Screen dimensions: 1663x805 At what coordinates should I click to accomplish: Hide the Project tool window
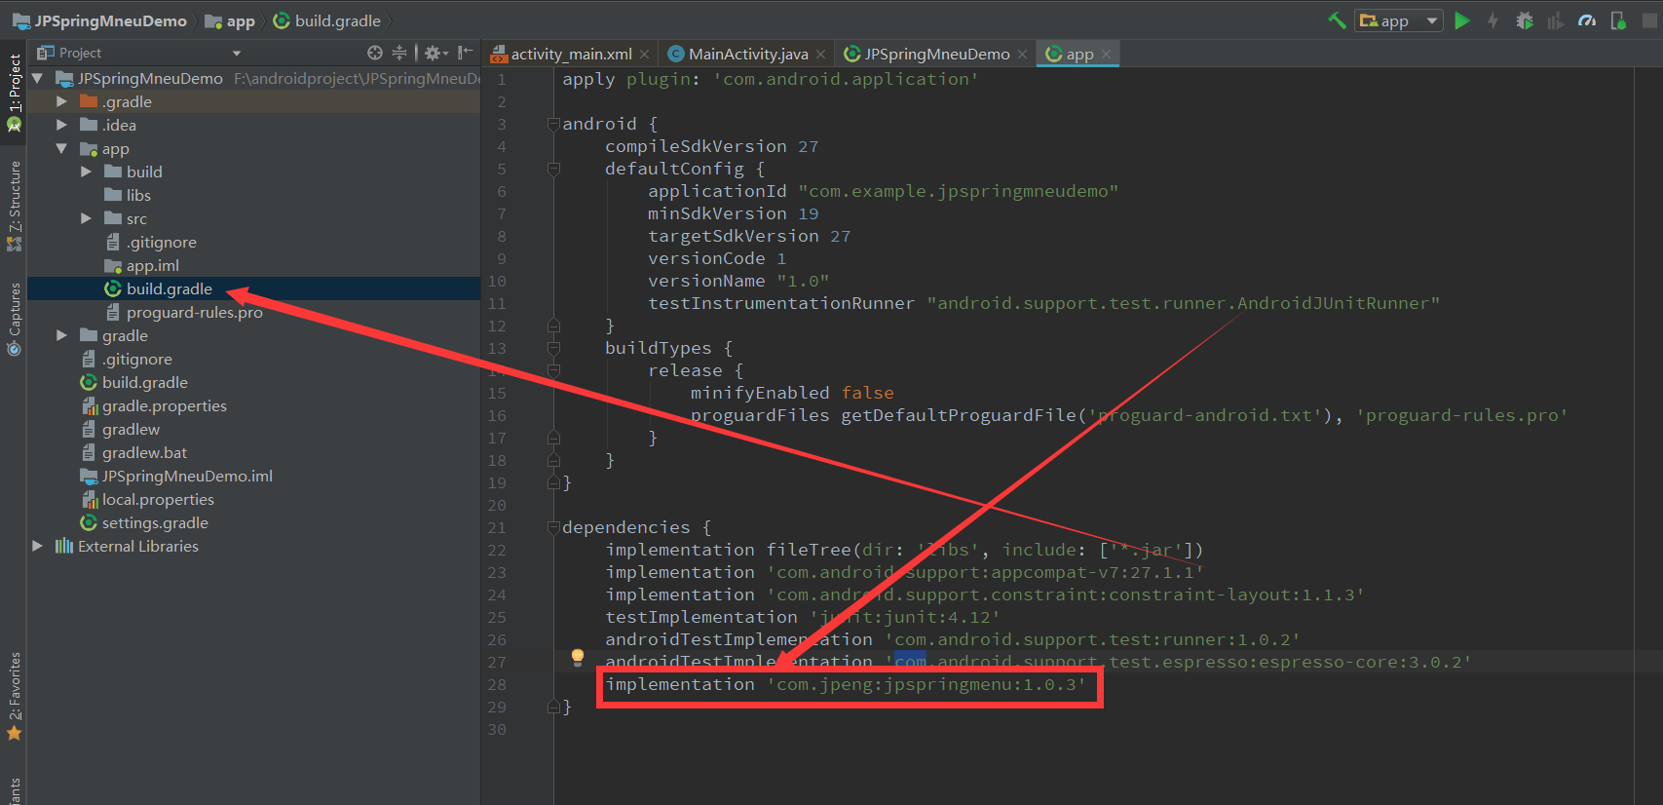(466, 53)
